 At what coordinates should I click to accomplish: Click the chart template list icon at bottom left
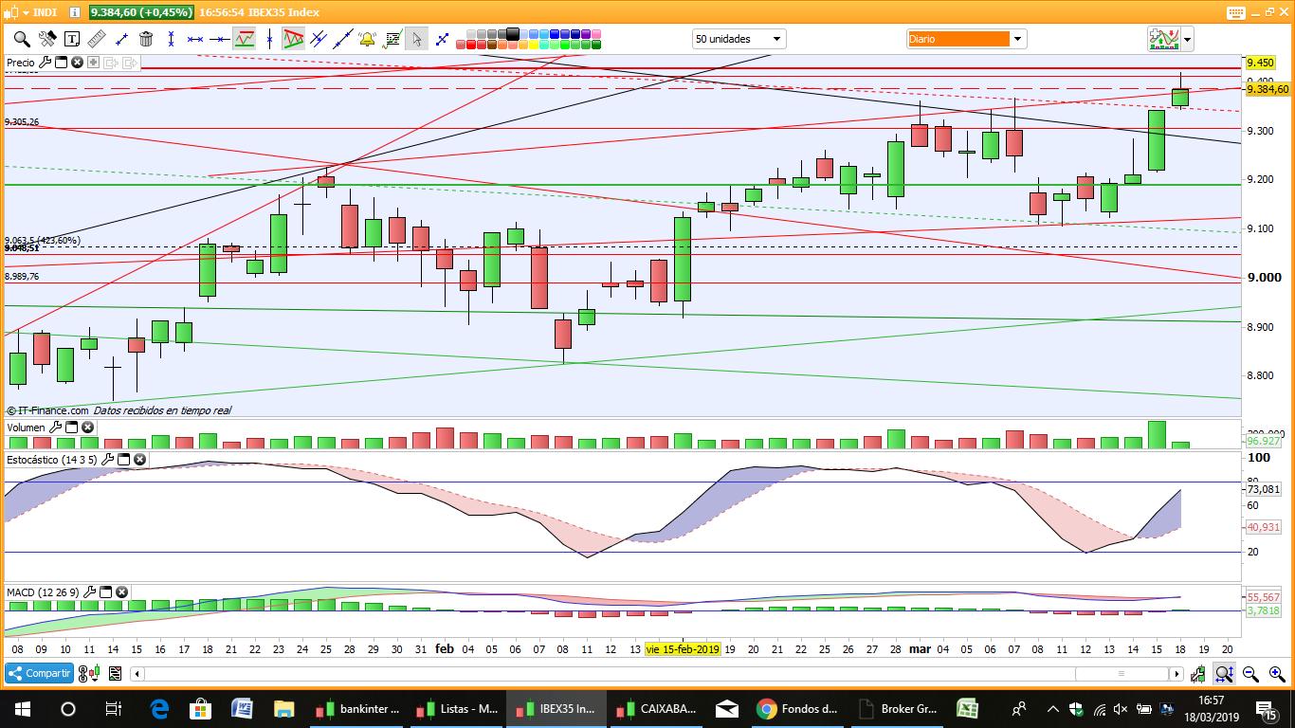click(x=115, y=673)
